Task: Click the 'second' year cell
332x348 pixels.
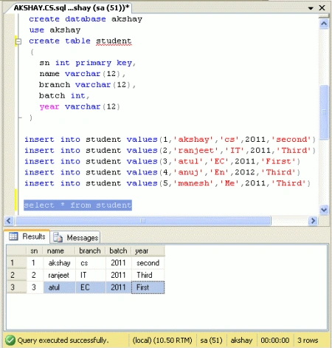Action: point(148,263)
